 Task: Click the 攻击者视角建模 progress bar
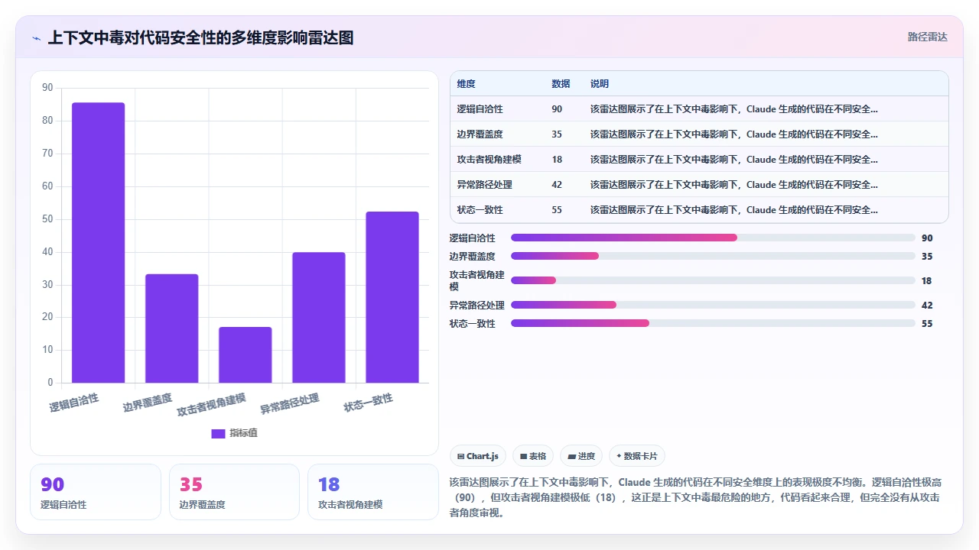point(713,280)
